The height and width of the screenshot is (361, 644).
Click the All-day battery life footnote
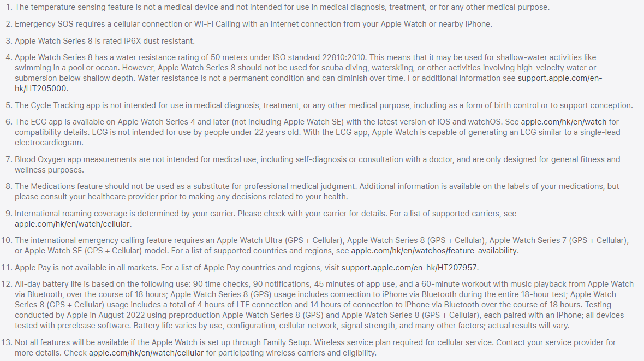point(324,305)
